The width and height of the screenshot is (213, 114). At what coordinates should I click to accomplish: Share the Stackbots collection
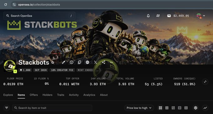[x=103, y=62]
